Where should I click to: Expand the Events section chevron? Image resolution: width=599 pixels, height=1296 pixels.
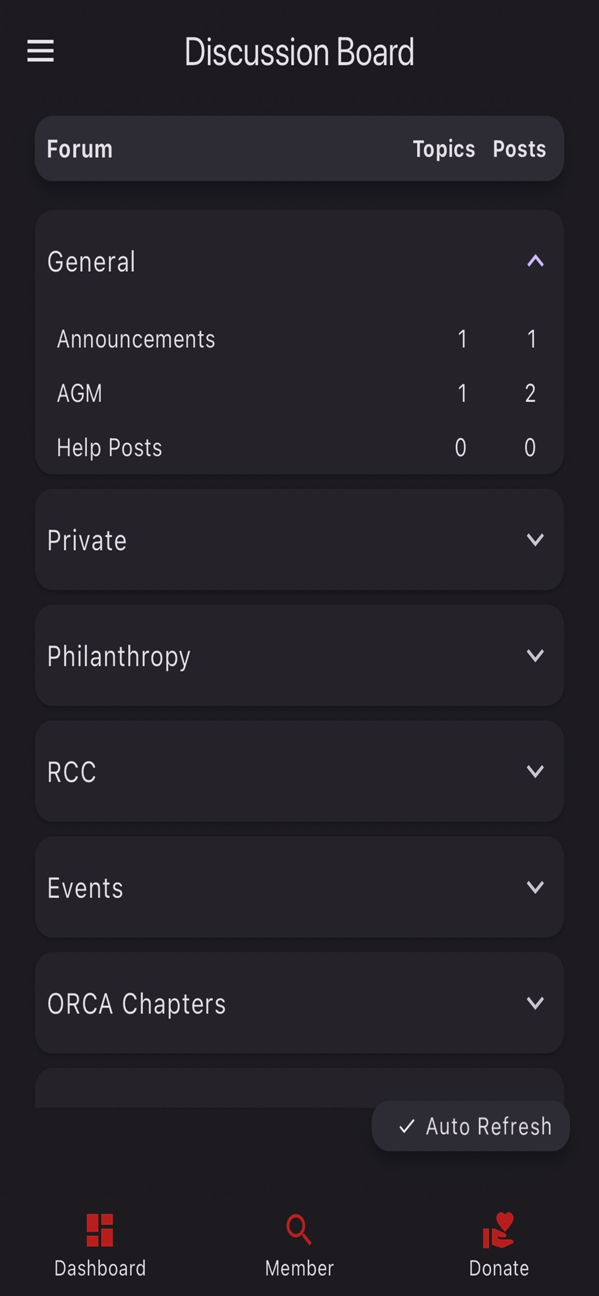tap(535, 887)
